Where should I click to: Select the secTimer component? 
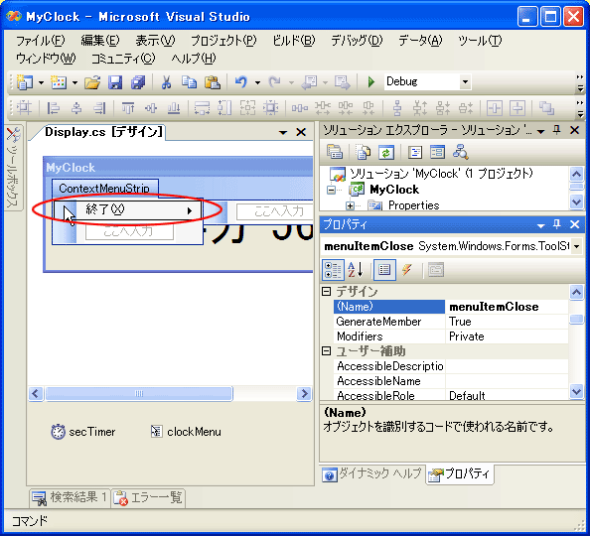pyautogui.click(x=83, y=432)
